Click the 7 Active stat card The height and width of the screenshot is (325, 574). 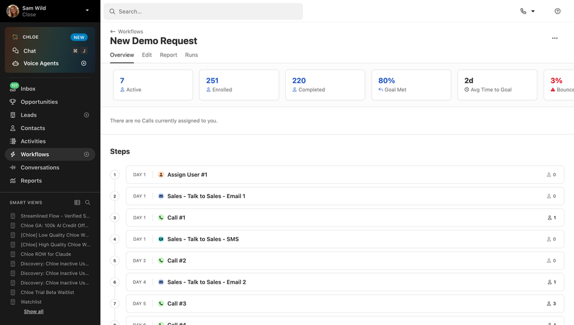(153, 85)
